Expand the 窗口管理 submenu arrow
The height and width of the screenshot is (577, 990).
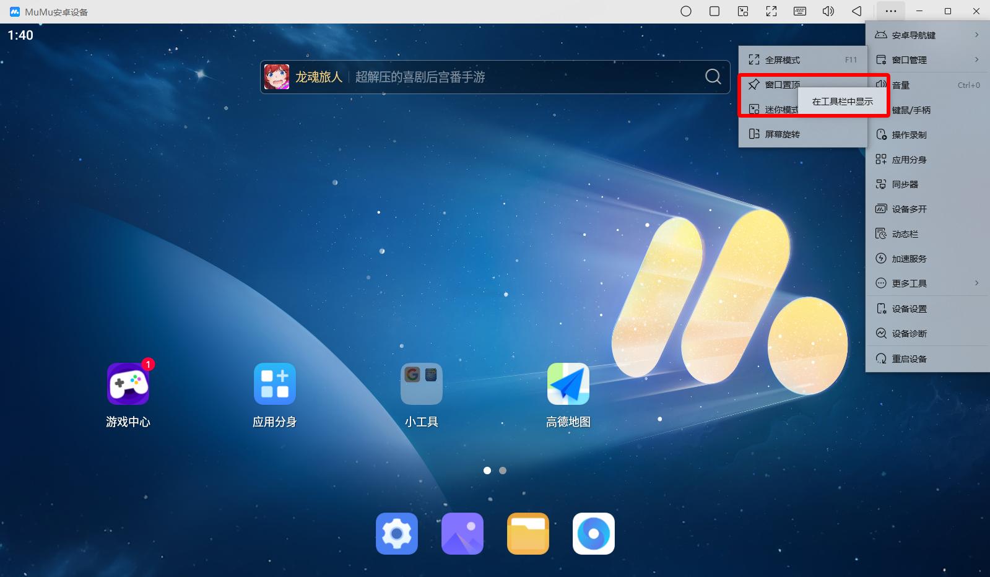pyautogui.click(x=976, y=59)
